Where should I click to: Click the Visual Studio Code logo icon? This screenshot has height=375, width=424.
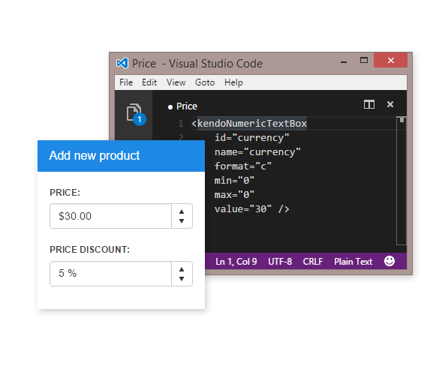pos(122,63)
